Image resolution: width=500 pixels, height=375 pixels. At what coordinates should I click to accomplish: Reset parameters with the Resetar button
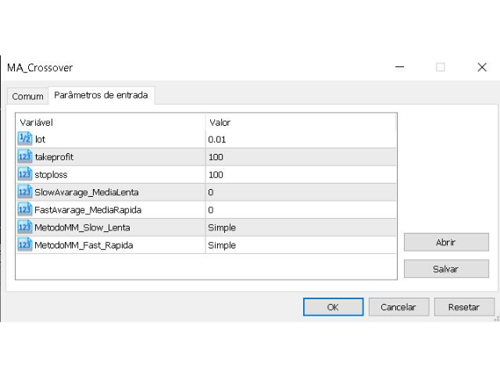click(x=464, y=307)
